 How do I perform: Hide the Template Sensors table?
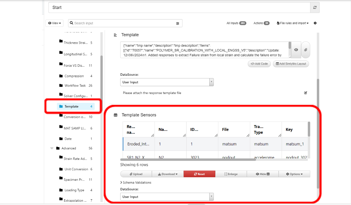[x=263, y=174]
